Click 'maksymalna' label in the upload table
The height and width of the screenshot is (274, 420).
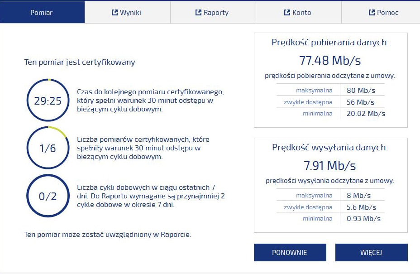pos(314,196)
